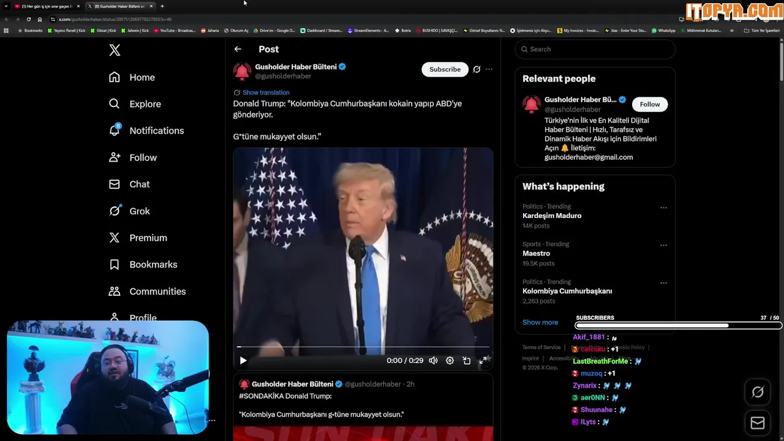Viewport: 784px width, 441px height.
Task: Open the Gusholder Haber Bülteni post avatar
Action: pos(242,71)
